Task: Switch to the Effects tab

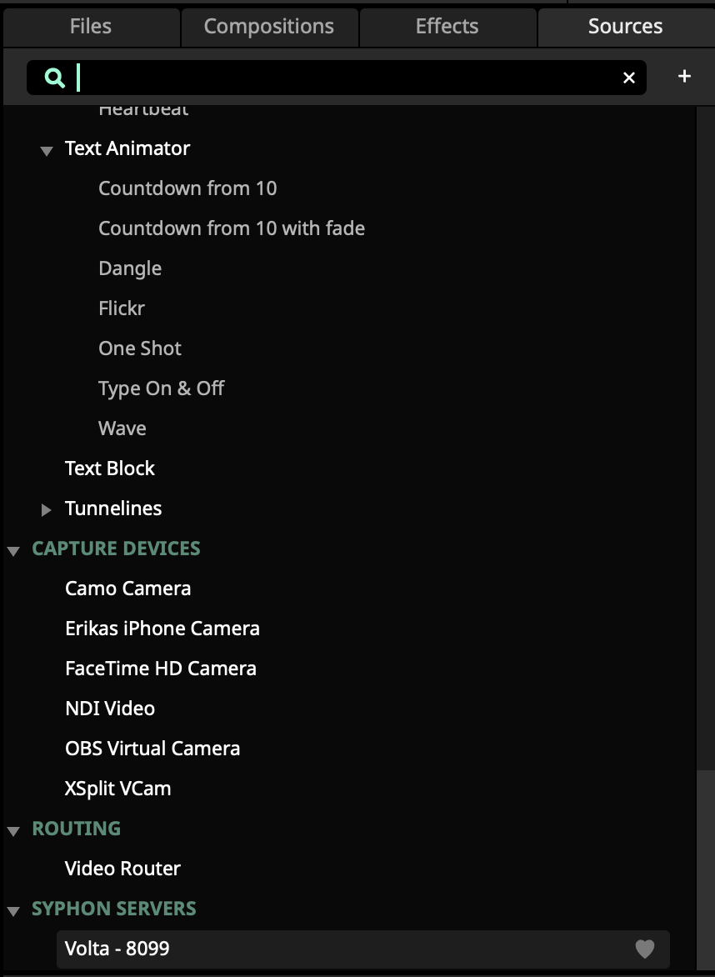Action: pos(447,27)
